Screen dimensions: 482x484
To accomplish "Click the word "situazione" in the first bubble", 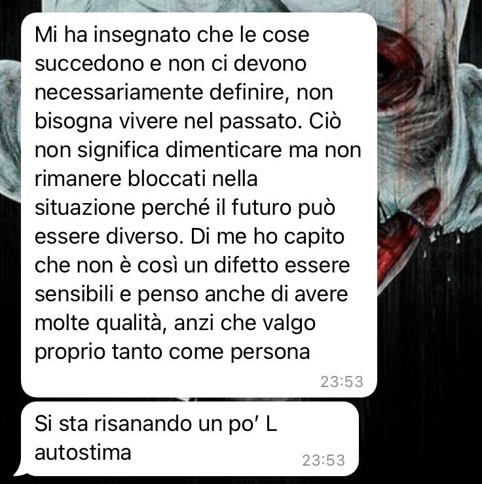I will point(84,208).
